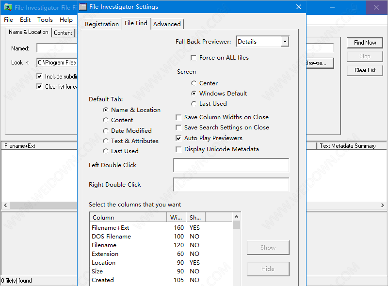Choose Content as the default tab

coord(106,120)
